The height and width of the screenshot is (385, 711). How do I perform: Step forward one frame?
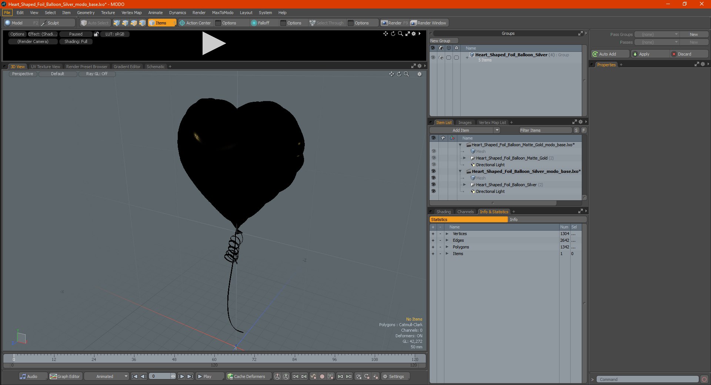181,376
